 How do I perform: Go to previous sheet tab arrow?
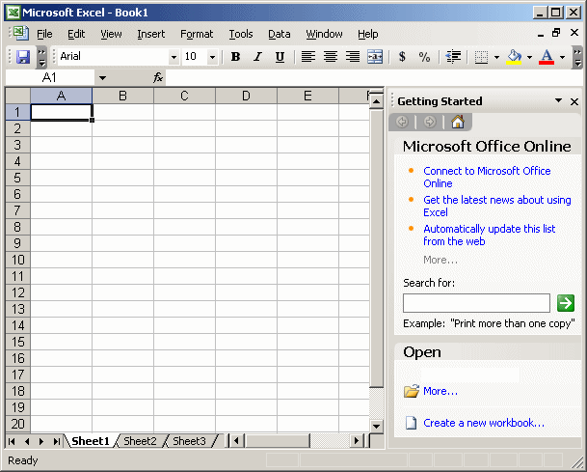click(x=27, y=441)
